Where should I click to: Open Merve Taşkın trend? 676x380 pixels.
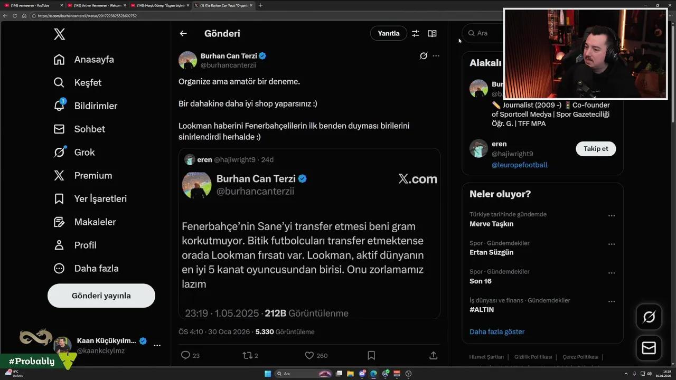tap(491, 224)
